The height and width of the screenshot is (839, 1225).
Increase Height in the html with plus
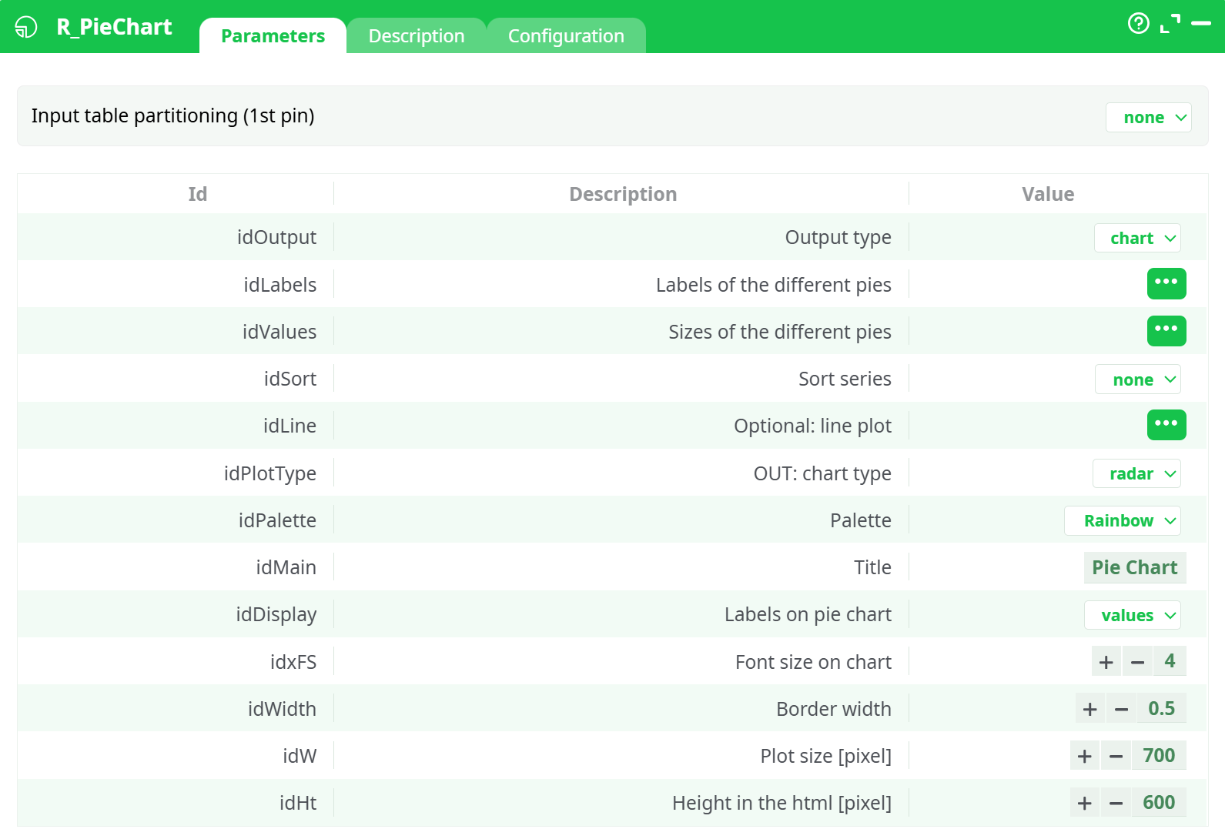(1085, 803)
